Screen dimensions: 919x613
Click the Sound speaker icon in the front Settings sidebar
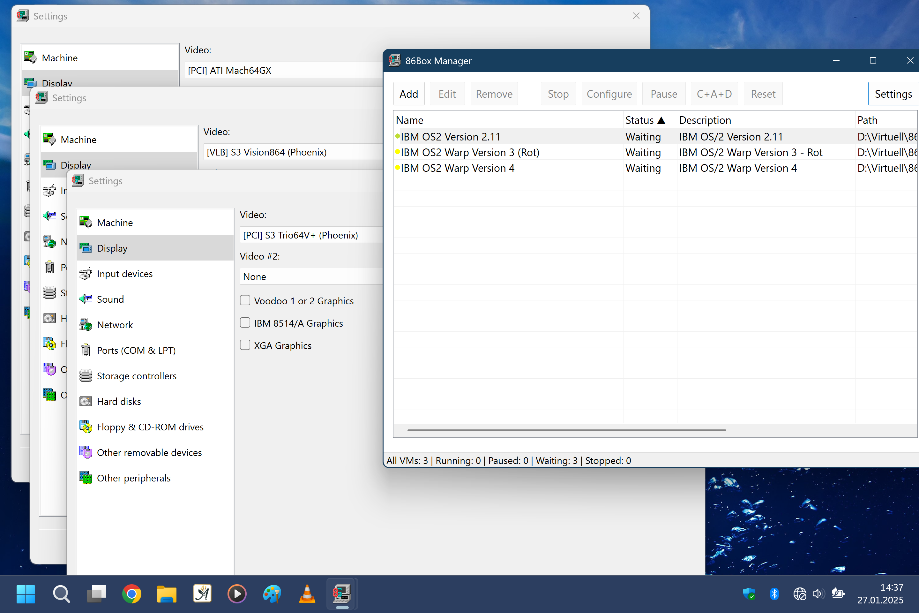coord(86,299)
